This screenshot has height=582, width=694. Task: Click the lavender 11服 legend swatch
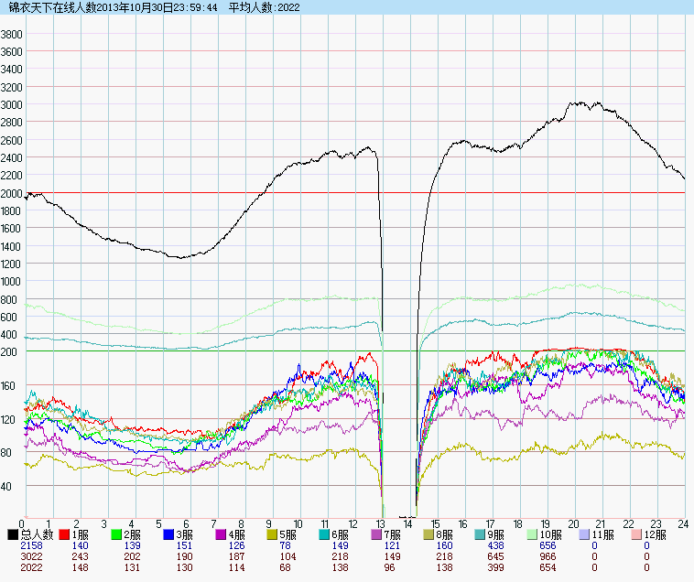tap(585, 533)
